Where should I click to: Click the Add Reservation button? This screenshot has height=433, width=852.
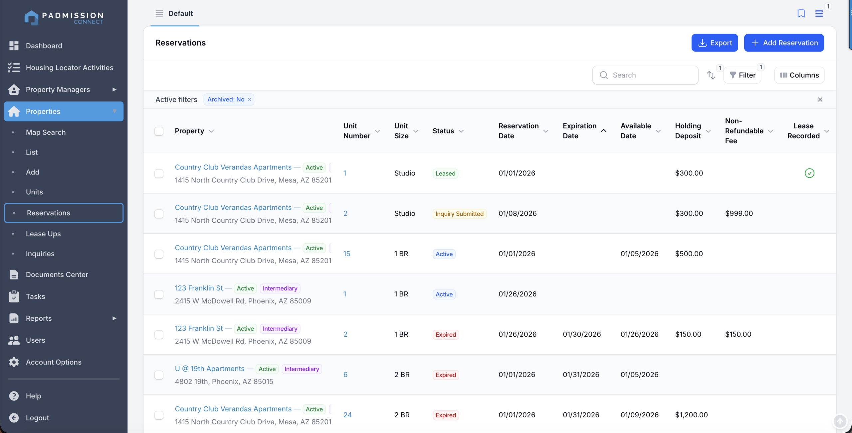click(x=783, y=43)
